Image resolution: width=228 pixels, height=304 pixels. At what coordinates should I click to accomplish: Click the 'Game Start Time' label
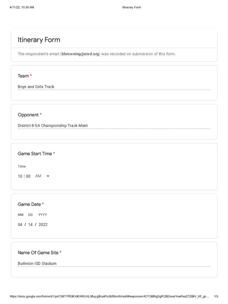(x=35, y=154)
